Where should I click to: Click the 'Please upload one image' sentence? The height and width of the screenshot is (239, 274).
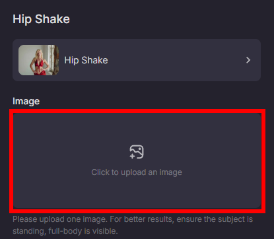pyautogui.click(x=60, y=219)
